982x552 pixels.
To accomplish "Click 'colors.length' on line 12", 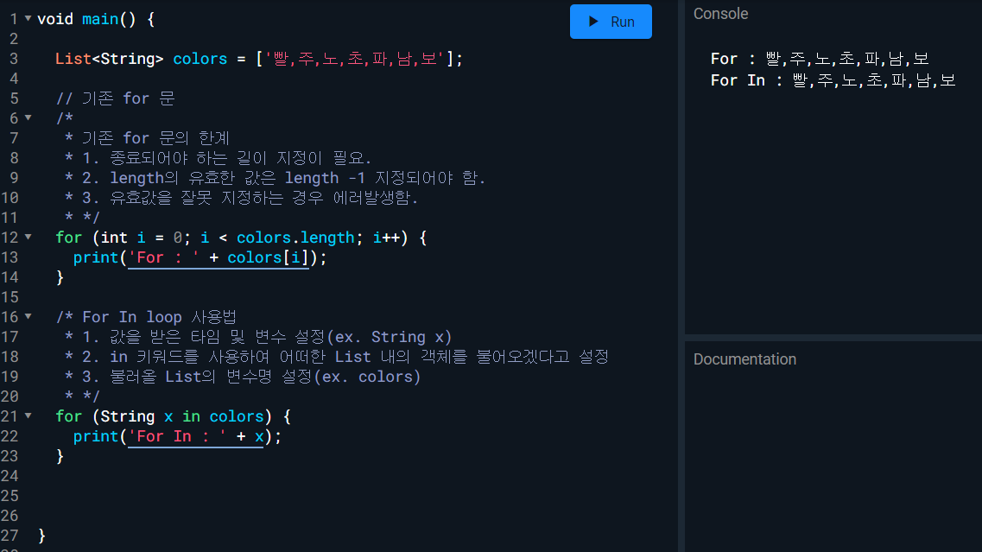I will point(295,238).
